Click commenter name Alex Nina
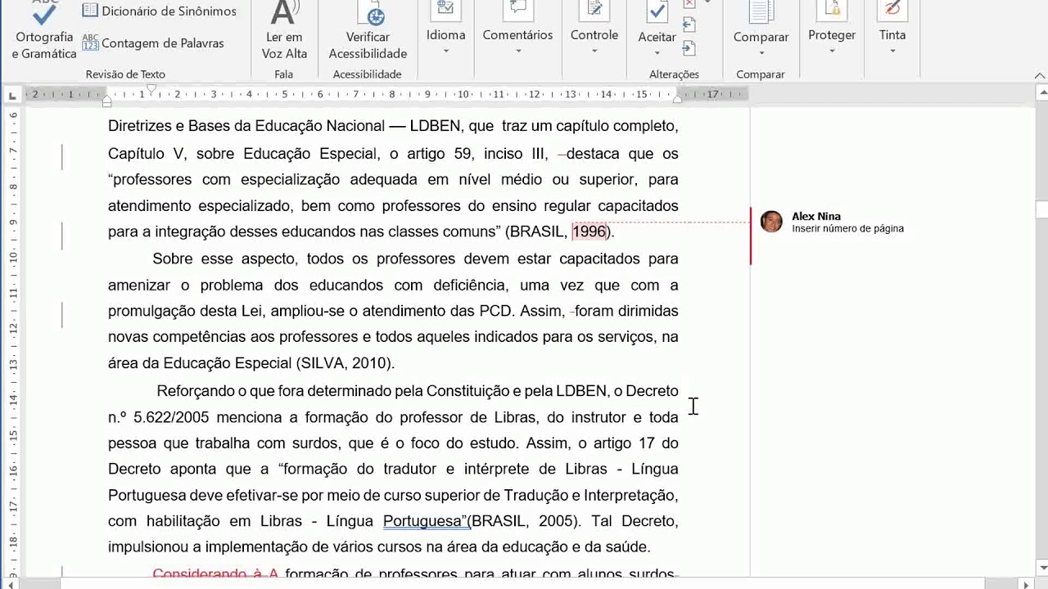The width and height of the screenshot is (1048, 589). (816, 217)
